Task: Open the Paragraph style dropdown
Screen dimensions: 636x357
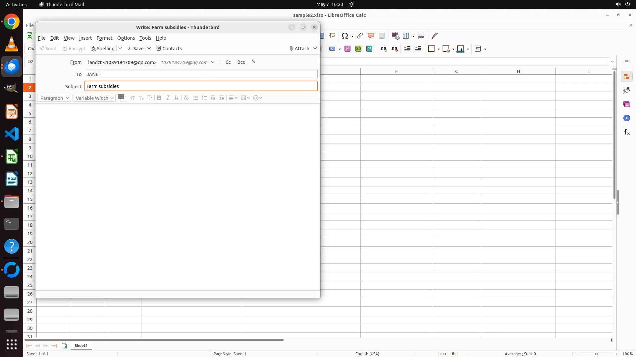Action: (54, 98)
